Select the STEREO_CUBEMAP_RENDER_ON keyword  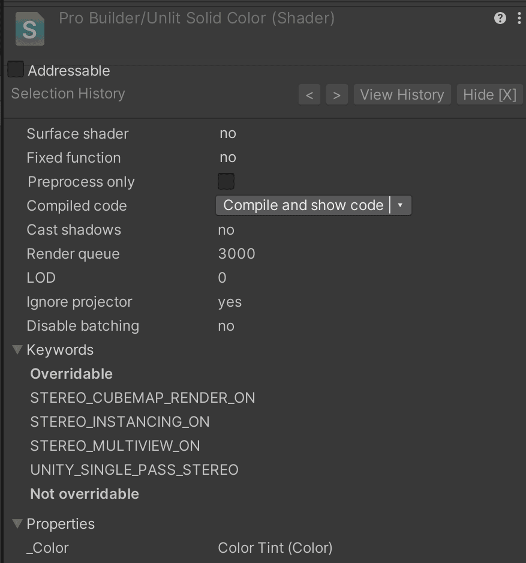tap(143, 398)
